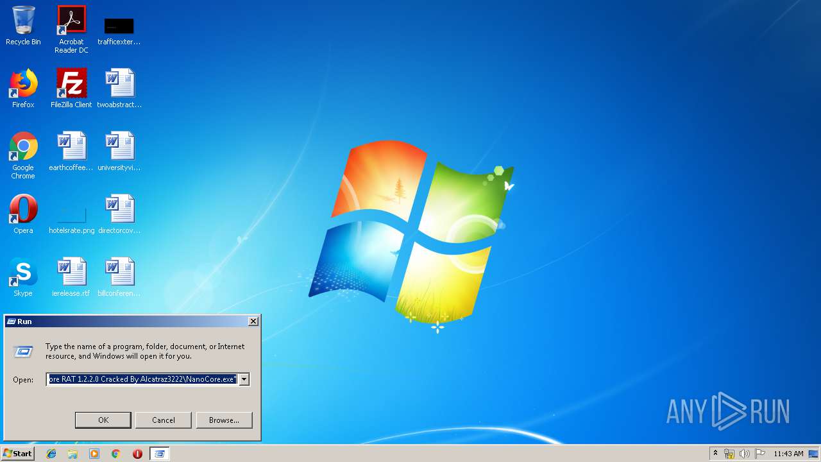Show hidden system tray icons

(715, 454)
